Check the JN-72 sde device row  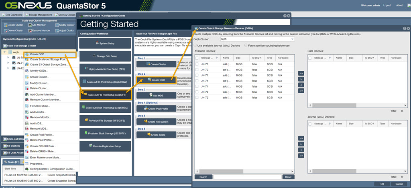tap(197, 92)
